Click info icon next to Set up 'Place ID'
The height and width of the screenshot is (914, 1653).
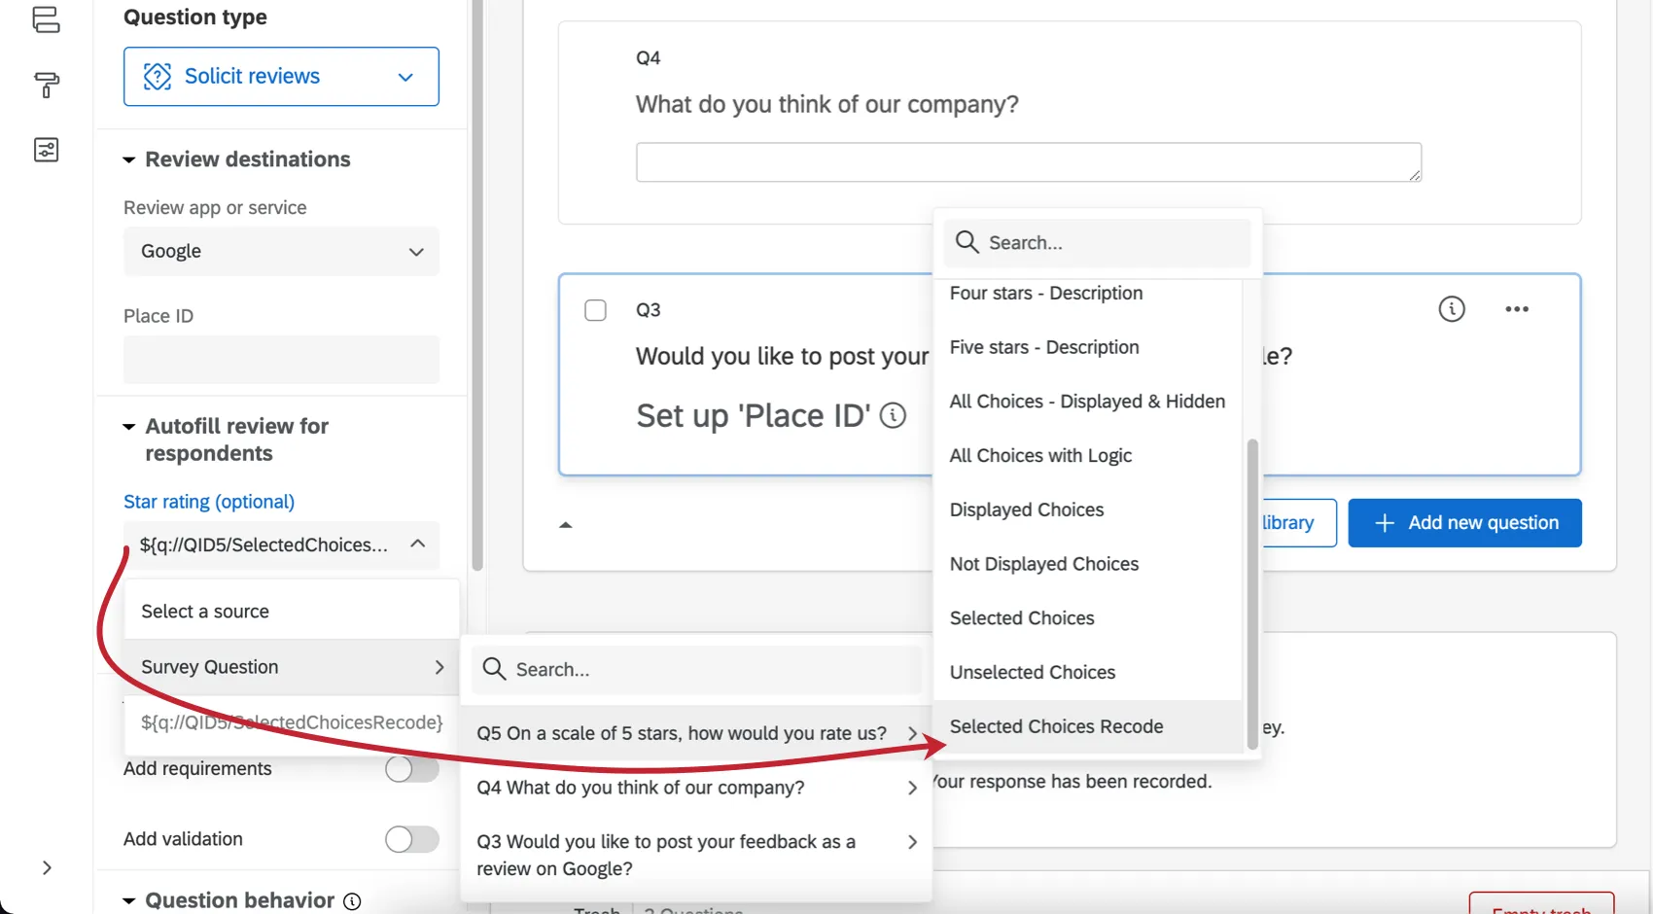[x=893, y=416]
